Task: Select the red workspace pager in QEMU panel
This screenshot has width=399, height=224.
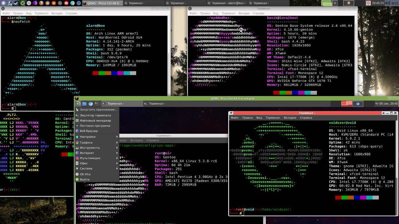Action: coord(347,103)
